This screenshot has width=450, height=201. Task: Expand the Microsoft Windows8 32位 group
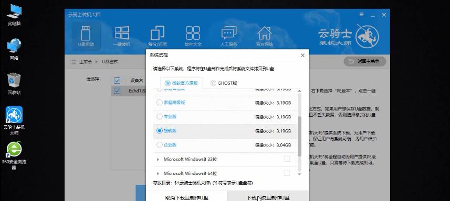pos(158,159)
